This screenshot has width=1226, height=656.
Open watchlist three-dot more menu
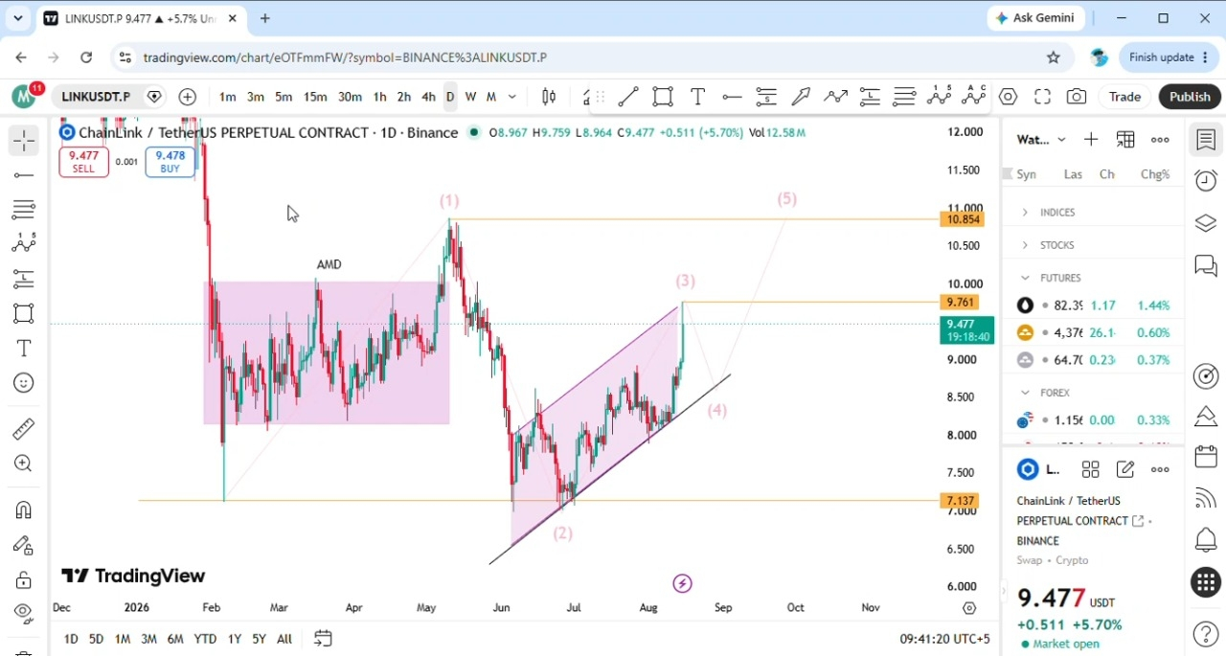(1160, 140)
